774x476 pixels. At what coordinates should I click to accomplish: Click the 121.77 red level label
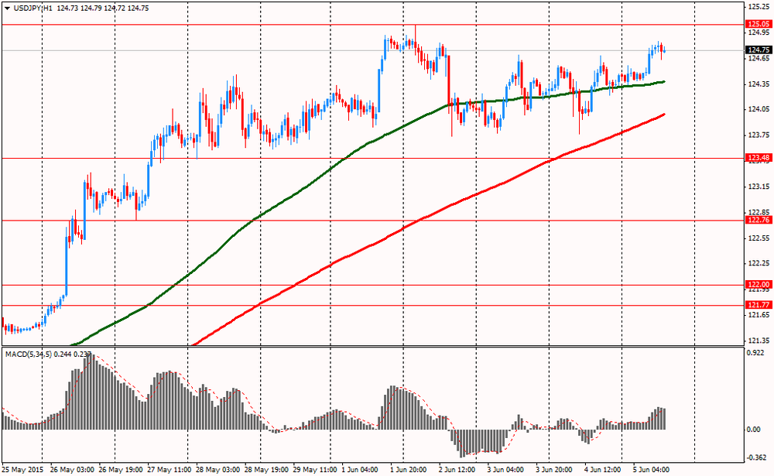coord(759,305)
